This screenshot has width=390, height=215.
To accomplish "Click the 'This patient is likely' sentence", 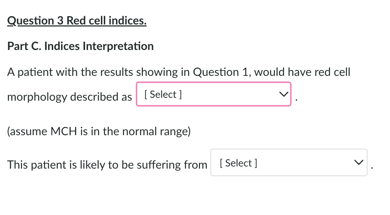I will [107, 165].
